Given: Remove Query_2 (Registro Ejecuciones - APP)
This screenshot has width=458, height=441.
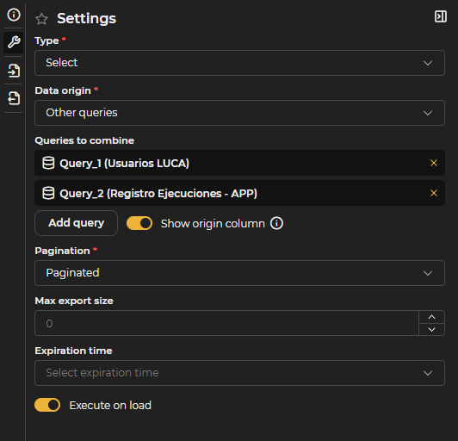Looking at the screenshot, I should coord(434,193).
